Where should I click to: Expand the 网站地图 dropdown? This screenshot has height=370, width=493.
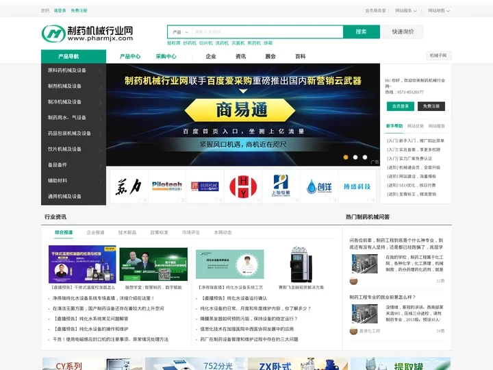point(439,11)
